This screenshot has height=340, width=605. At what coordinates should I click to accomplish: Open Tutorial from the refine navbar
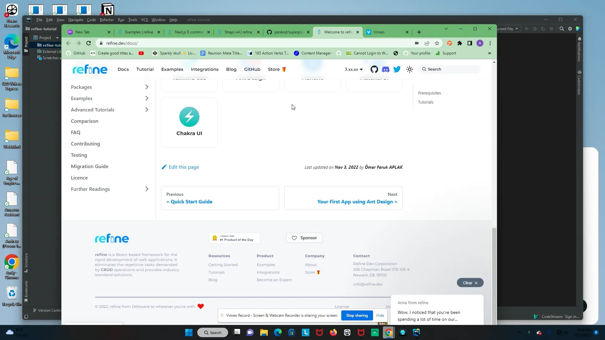click(x=145, y=69)
